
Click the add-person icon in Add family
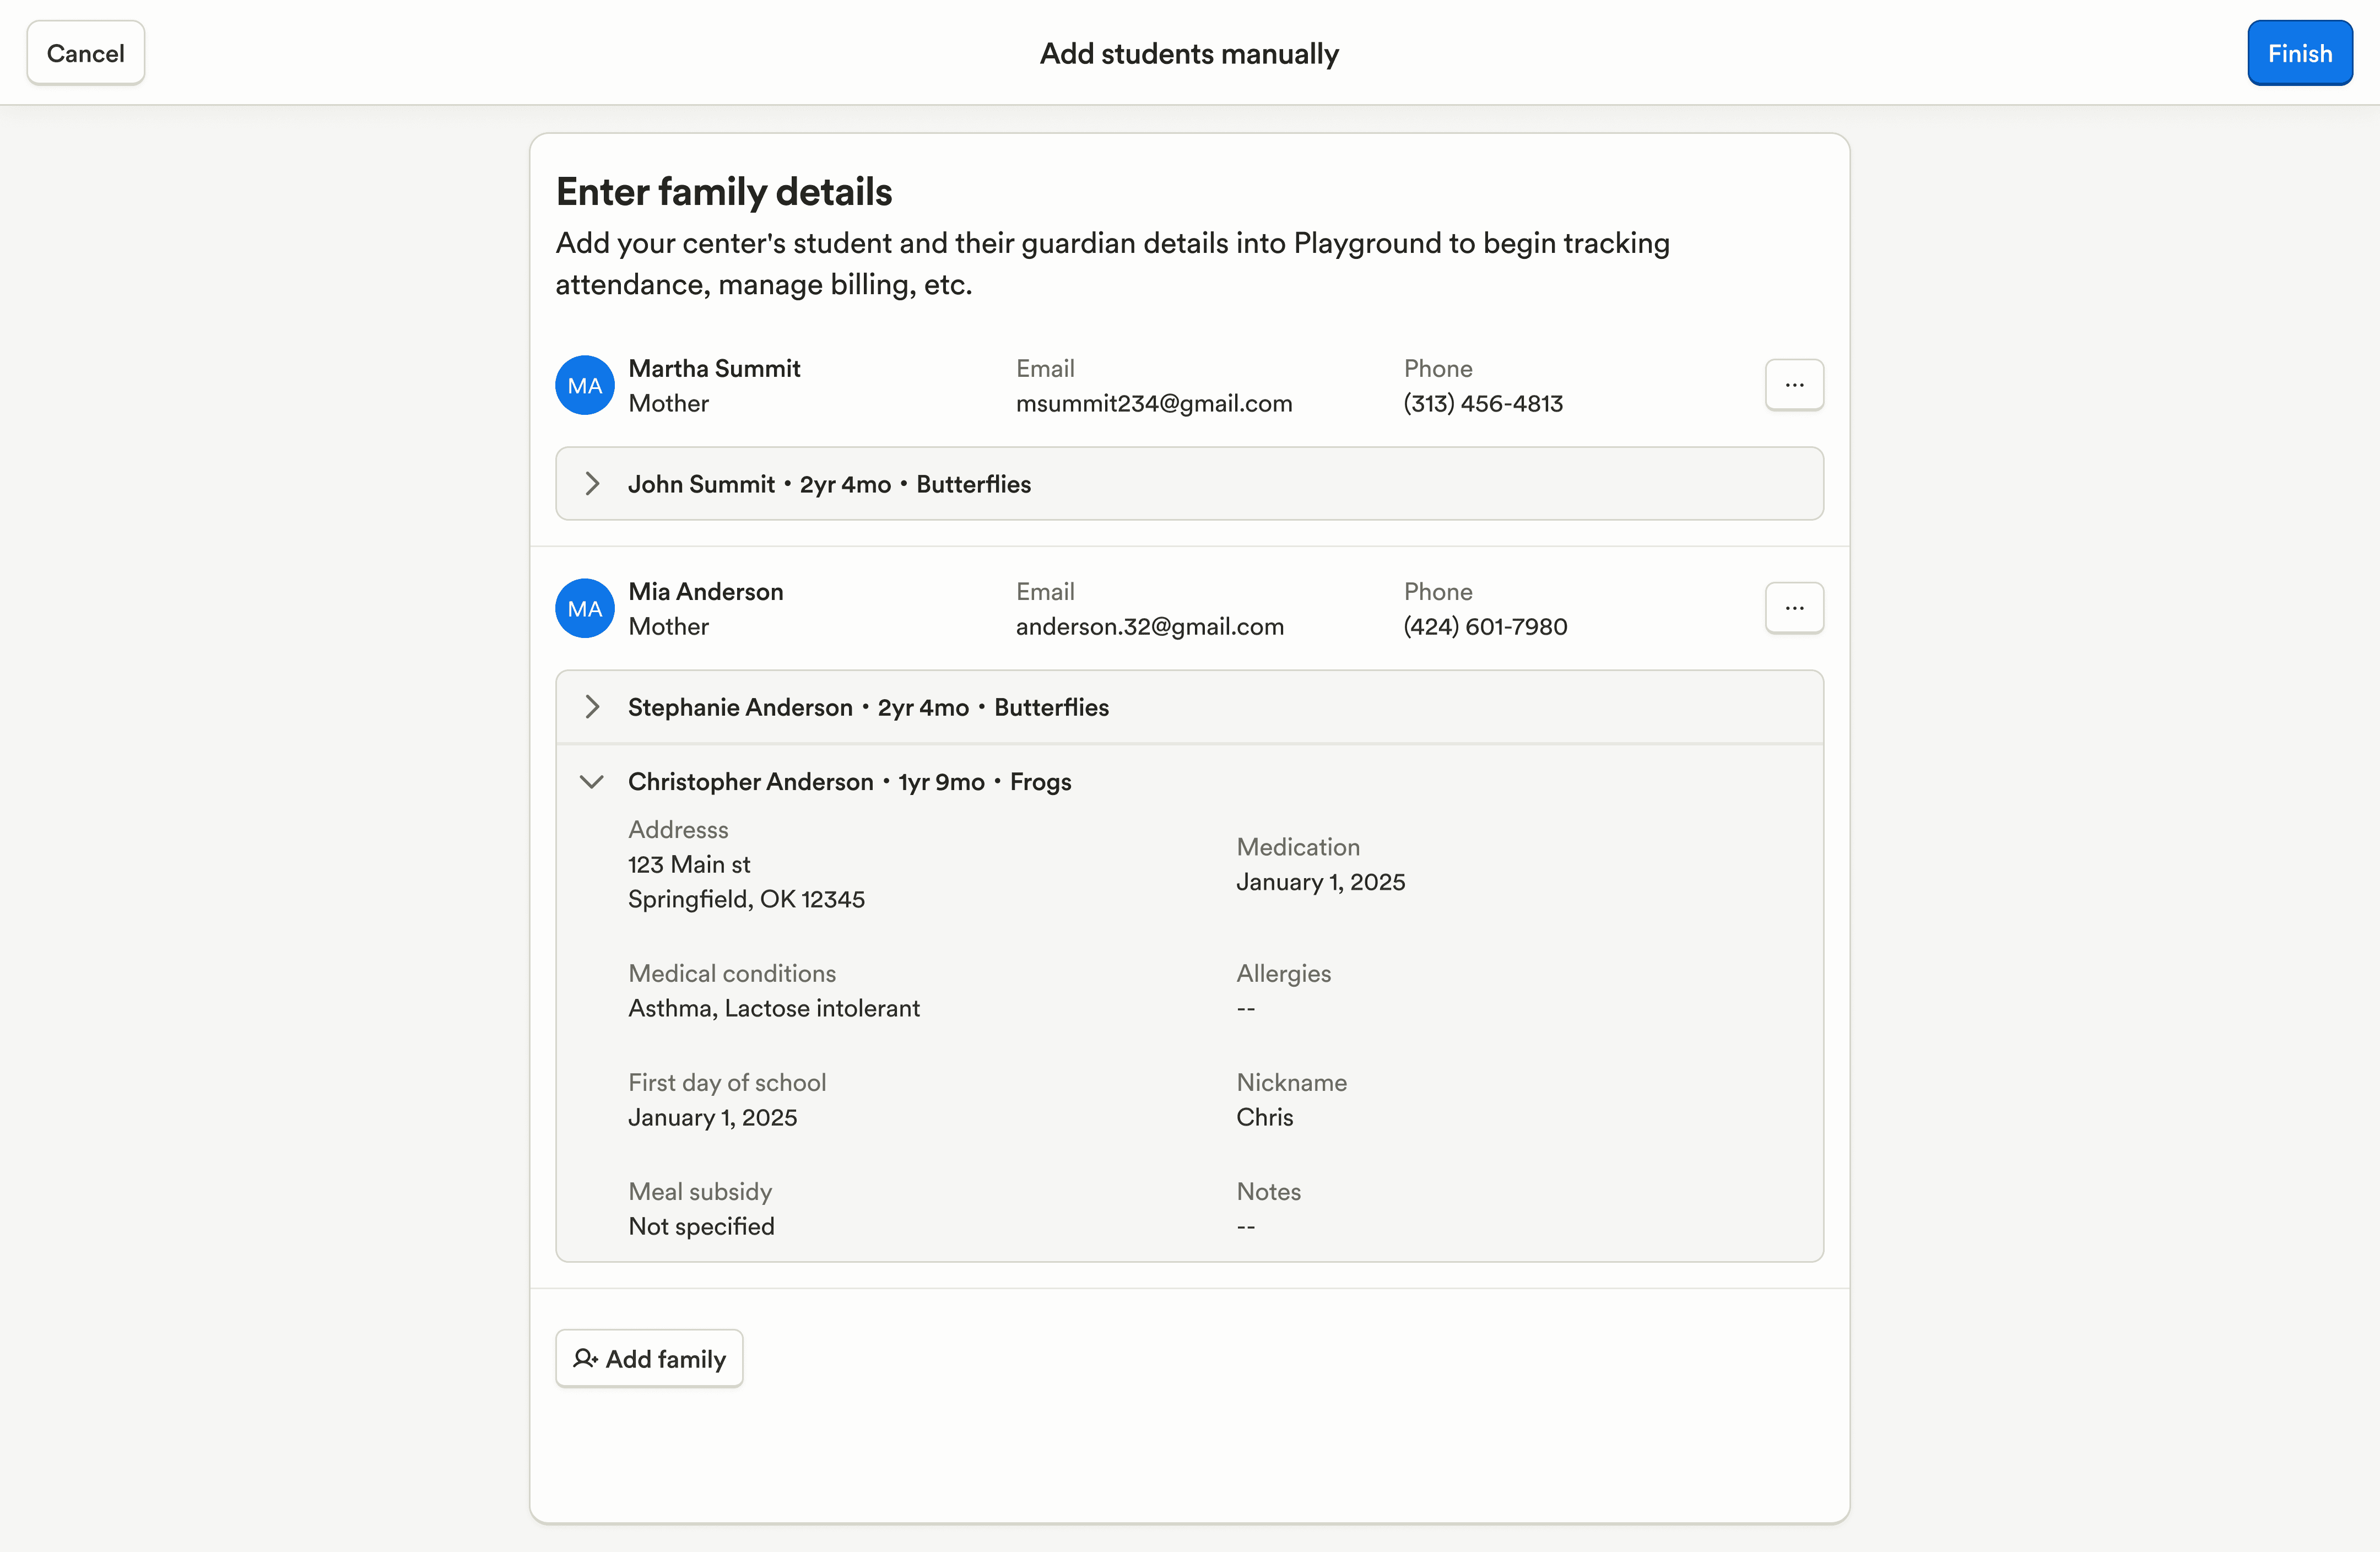tap(585, 1358)
